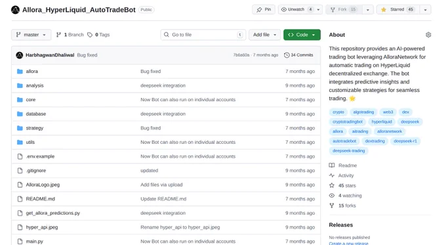Click the Allora_HyperLiquid_AutoTradeBot repository title
This screenshot has width=446, height=245.
79,10
